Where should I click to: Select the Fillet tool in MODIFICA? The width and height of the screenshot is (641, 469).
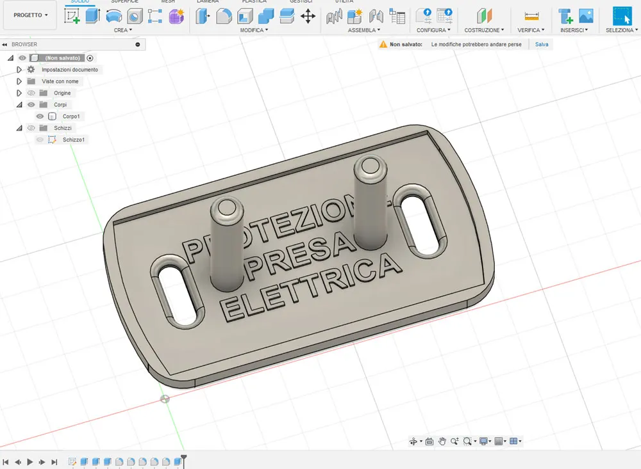[x=224, y=16]
